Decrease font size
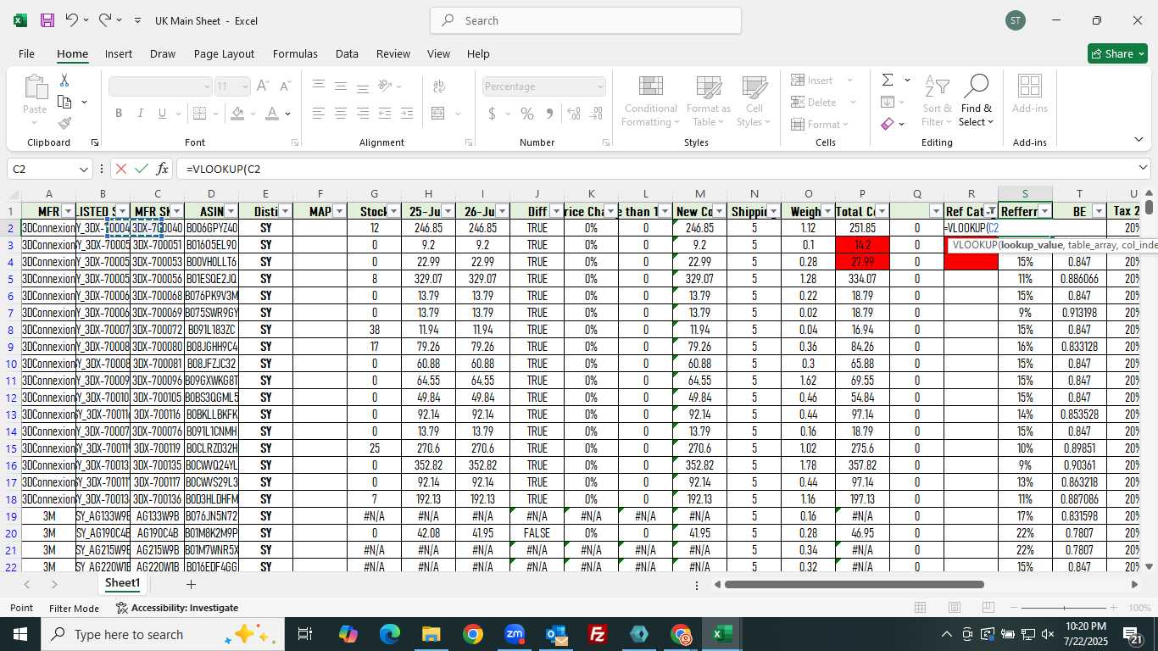The height and width of the screenshot is (651, 1158). tap(285, 86)
